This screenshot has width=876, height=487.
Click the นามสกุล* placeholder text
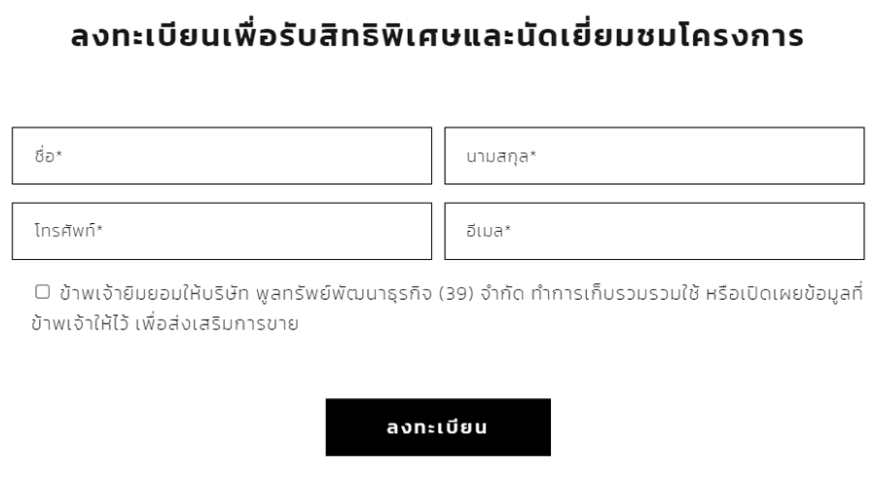[x=501, y=156]
